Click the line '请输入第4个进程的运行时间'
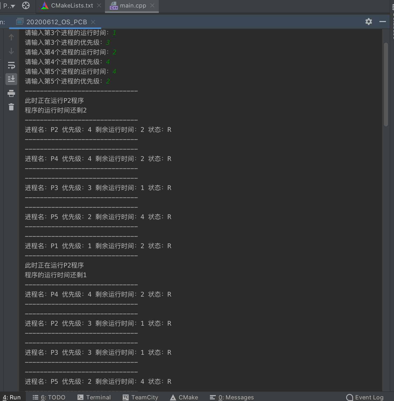The width and height of the screenshot is (394, 401). pyautogui.click(x=71, y=52)
